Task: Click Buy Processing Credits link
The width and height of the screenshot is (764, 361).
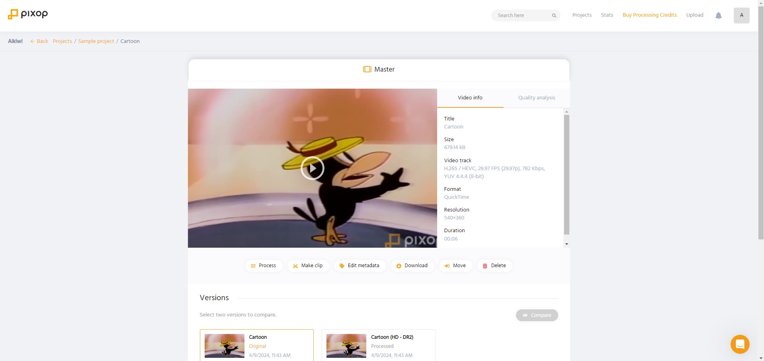Action: [650, 15]
